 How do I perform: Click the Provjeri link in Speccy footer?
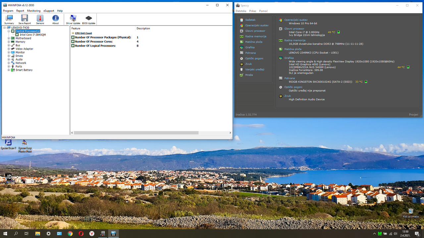tap(413, 115)
